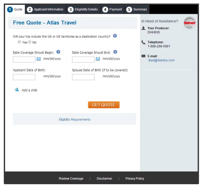
Task: Click the Your Producer person icon
Action: click(144, 28)
